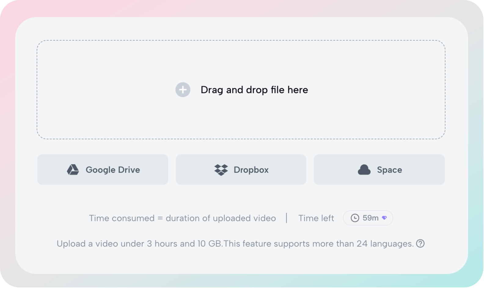Click the drag and drop file area
Viewport: 484px width, 288px height.
coord(241,90)
